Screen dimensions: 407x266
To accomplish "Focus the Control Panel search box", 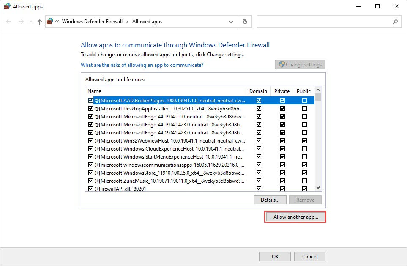I will 329,22.
